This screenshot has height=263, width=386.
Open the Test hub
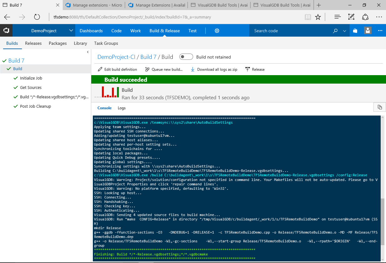tap(193, 31)
